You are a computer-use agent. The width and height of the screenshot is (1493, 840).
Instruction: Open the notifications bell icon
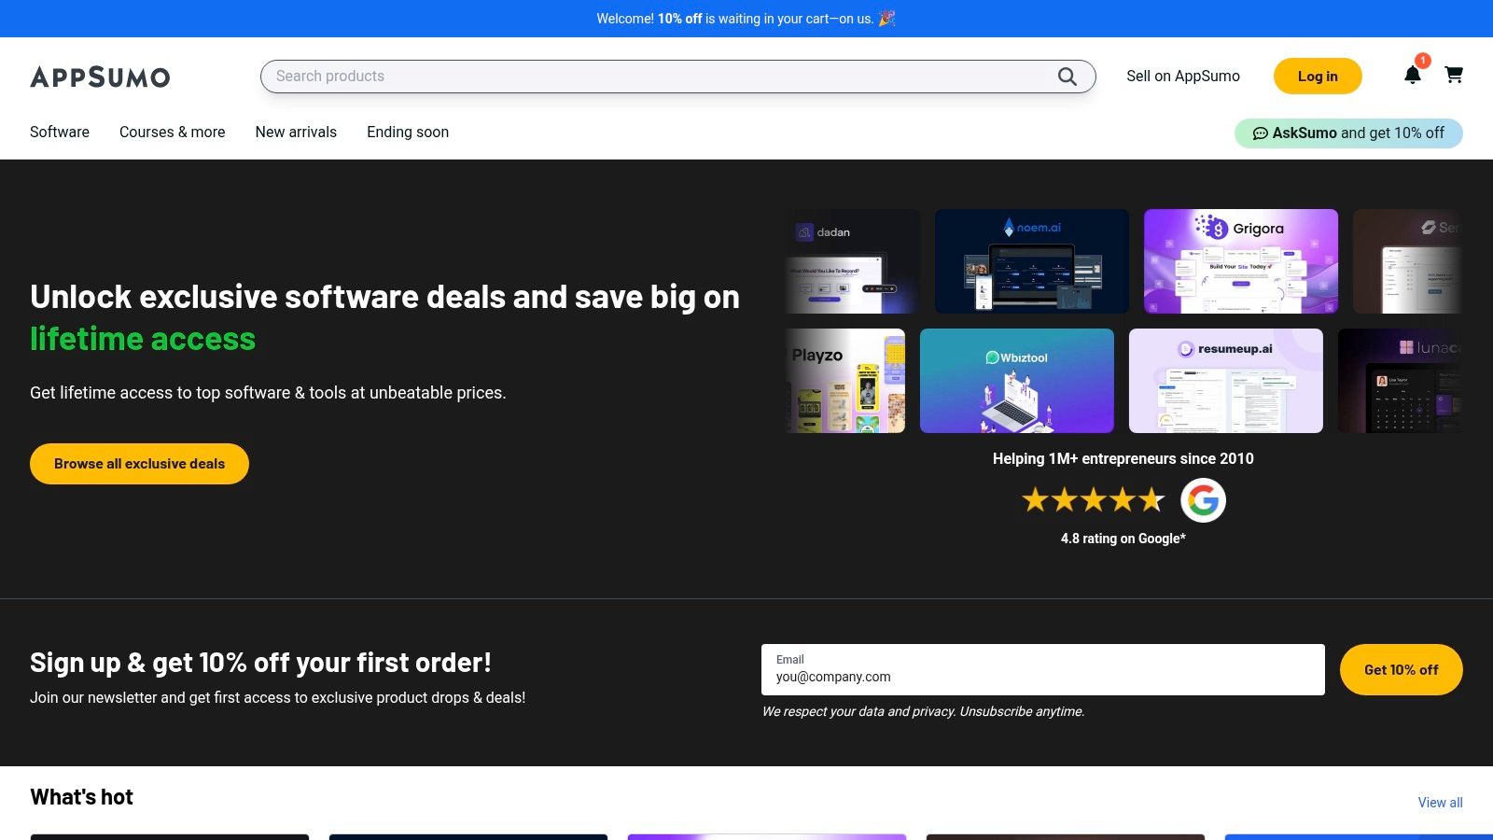point(1412,76)
